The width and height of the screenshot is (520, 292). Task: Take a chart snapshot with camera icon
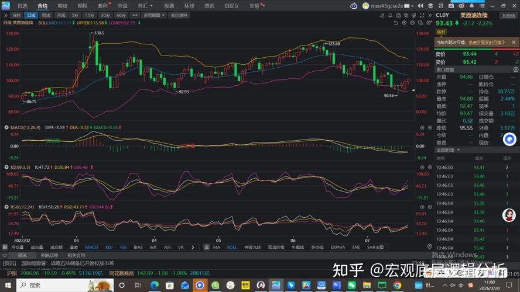pyautogui.click(x=398, y=15)
